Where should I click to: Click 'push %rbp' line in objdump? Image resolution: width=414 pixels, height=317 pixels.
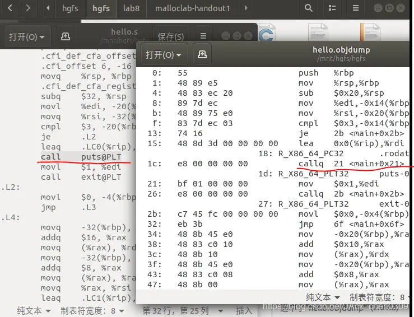tap(326, 73)
